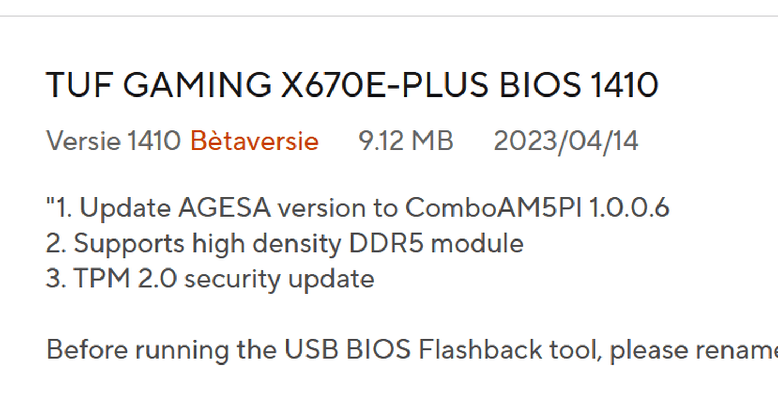Click the red Bètaversie label
Screen dimensions: 778x393
click(x=254, y=141)
